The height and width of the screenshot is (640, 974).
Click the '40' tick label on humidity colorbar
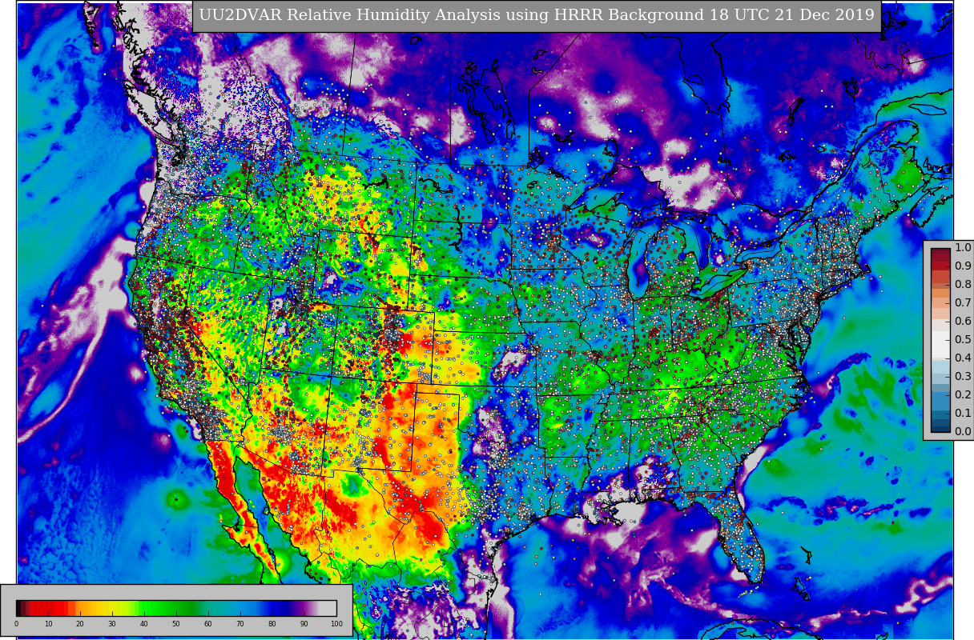coord(144,624)
